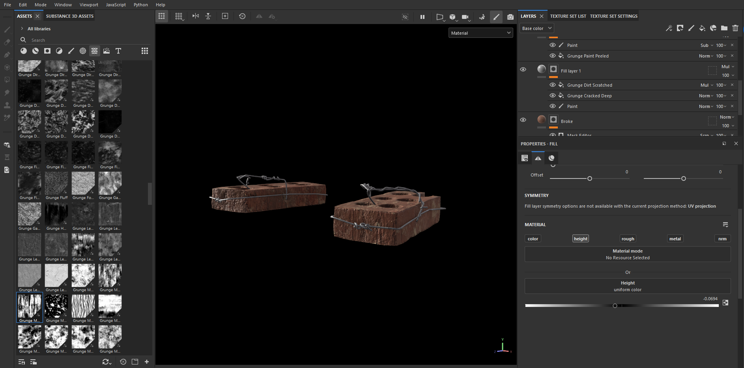744x368 pixels.
Task: Select the Grunge Fluff thumbnail
Action: pyautogui.click(x=56, y=184)
